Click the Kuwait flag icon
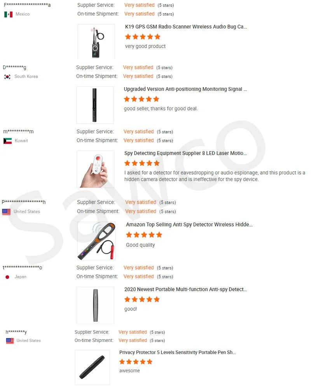 click(8, 141)
